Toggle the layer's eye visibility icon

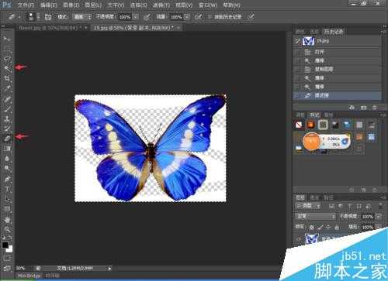(x=299, y=239)
